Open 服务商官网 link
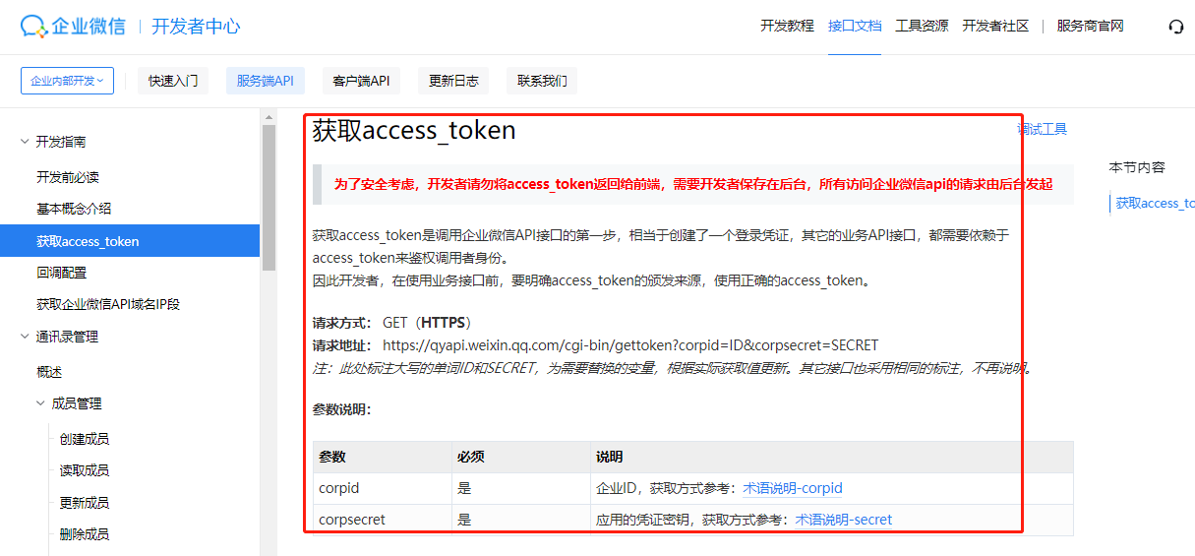The height and width of the screenshot is (556, 1195). [x=1090, y=26]
